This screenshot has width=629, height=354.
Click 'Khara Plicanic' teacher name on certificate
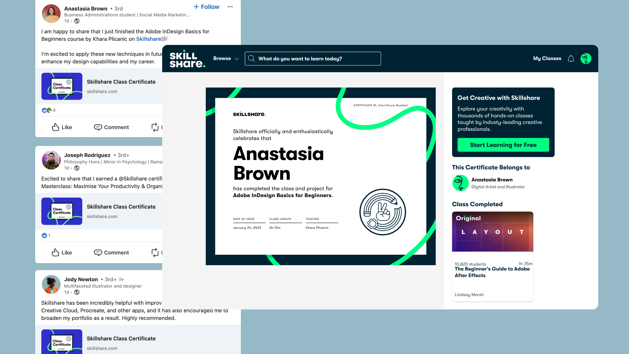317,227
